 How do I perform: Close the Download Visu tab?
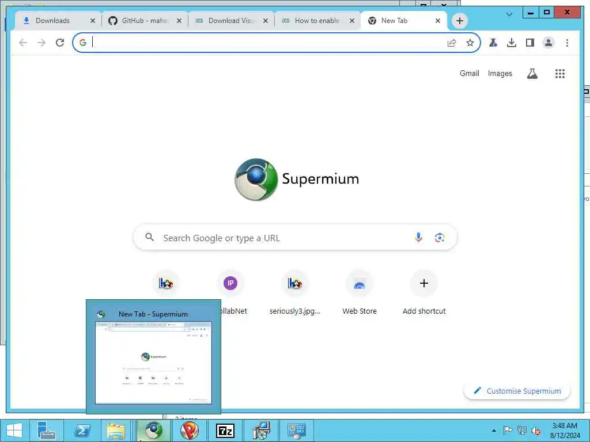coord(266,21)
